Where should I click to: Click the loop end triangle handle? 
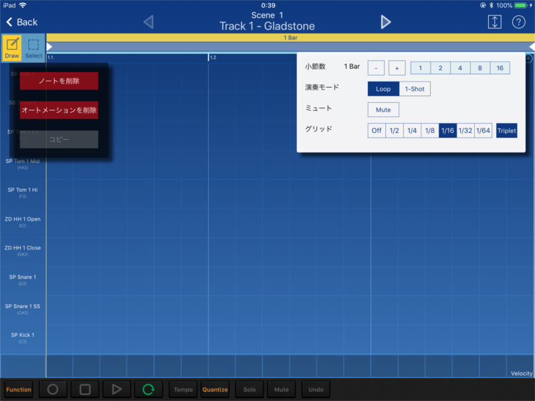coord(532,47)
